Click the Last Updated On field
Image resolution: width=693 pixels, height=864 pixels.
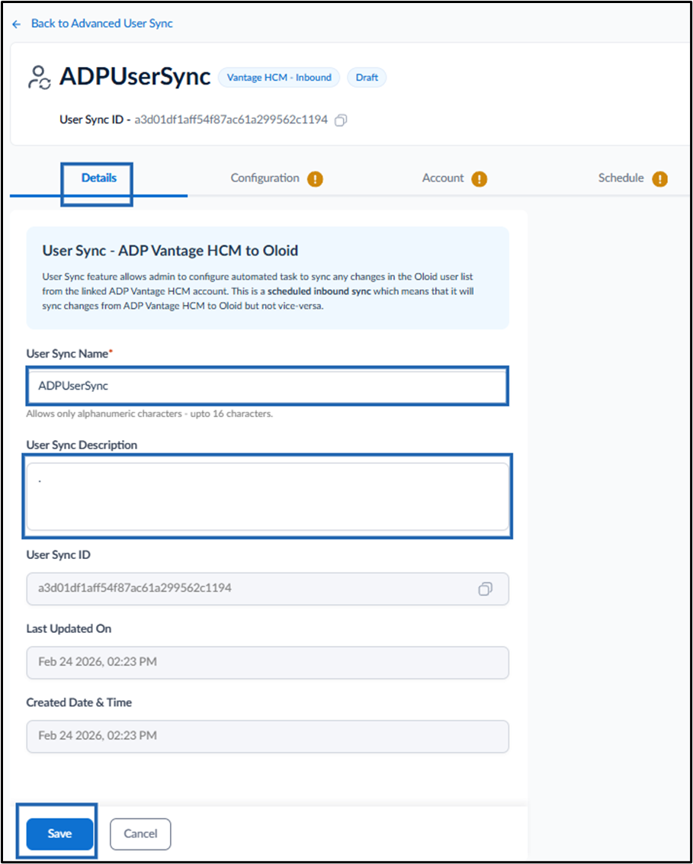tap(267, 663)
